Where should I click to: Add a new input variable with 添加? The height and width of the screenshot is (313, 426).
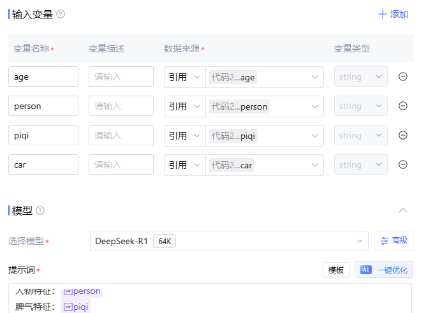pyautogui.click(x=393, y=14)
